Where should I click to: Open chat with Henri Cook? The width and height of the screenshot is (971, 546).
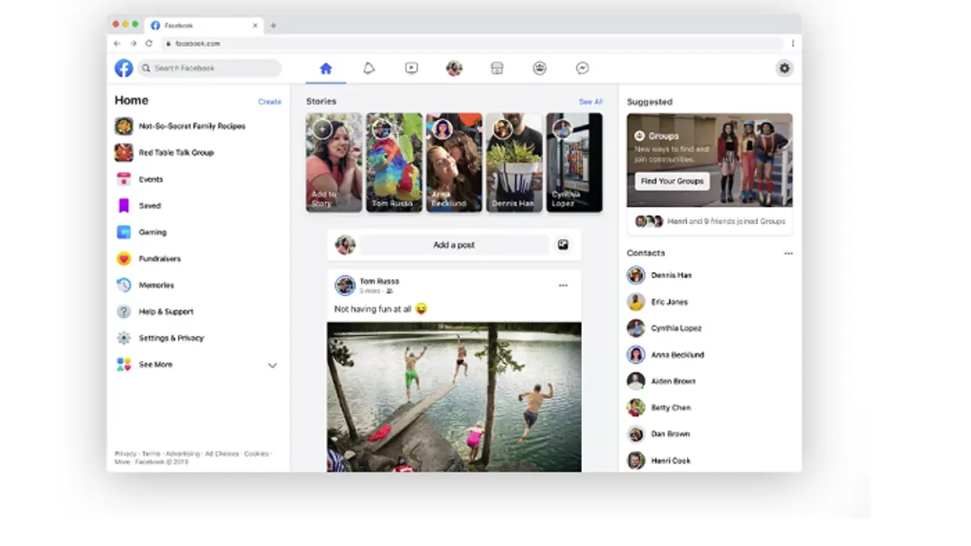[x=659, y=460]
